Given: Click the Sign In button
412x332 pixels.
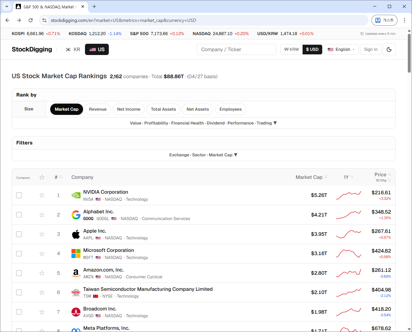Looking at the screenshot, I should [x=371, y=50].
